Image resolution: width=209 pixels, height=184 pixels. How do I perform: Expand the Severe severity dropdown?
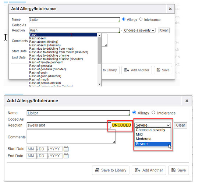(x=152, y=125)
